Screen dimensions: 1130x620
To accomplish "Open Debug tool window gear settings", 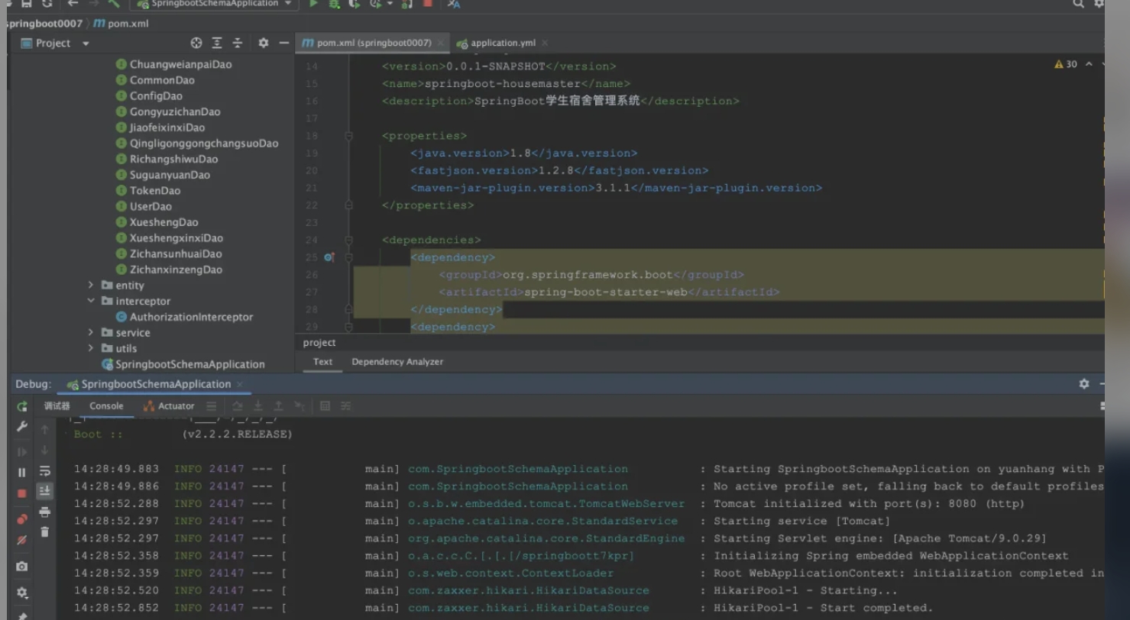I will click(x=1084, y=384).
